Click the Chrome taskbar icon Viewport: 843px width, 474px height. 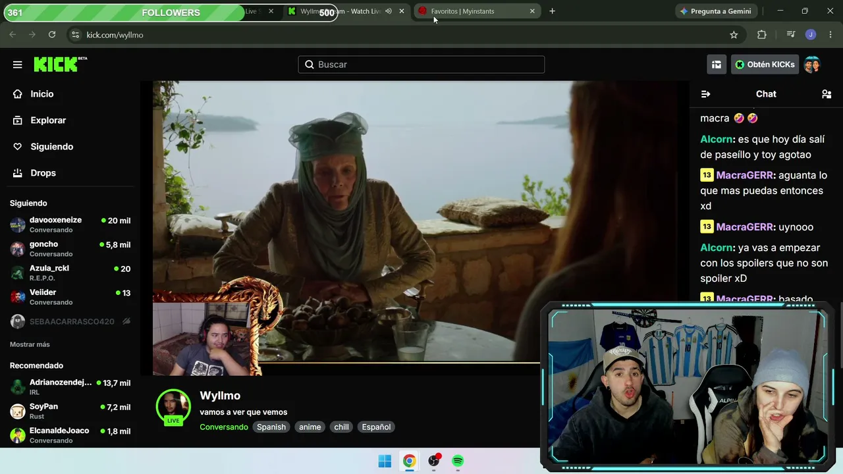409,461
